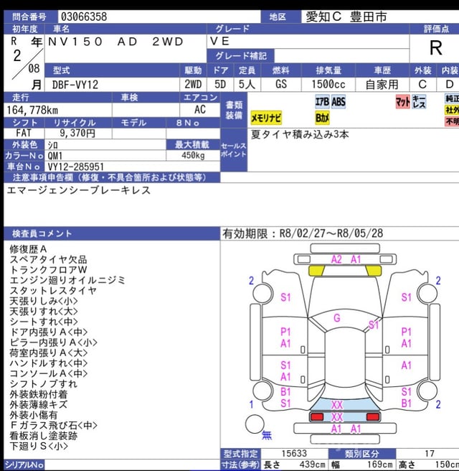
Task: Click the XX mark on rear gate
Action: pos(337,405)
